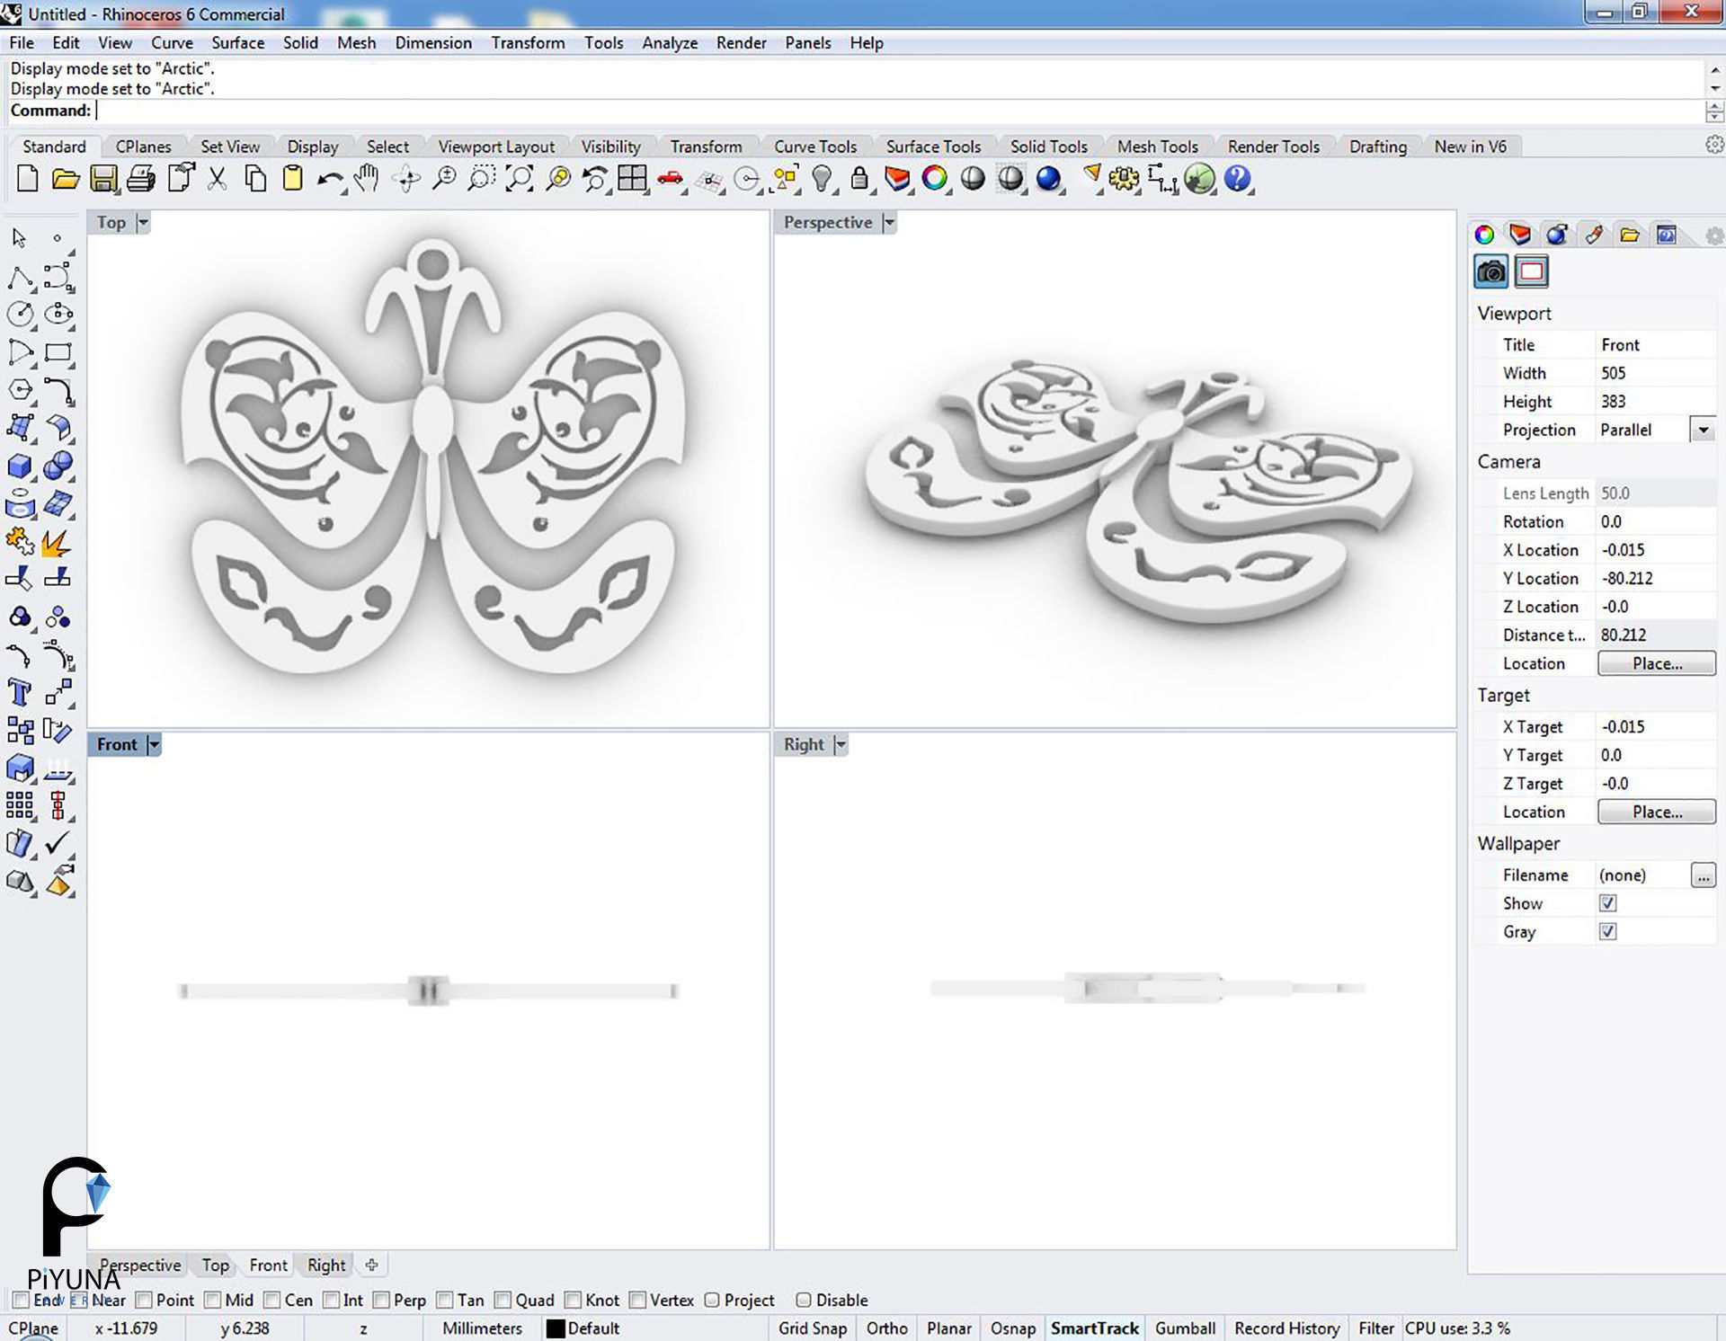Open the Solid menu

(300, 42)
